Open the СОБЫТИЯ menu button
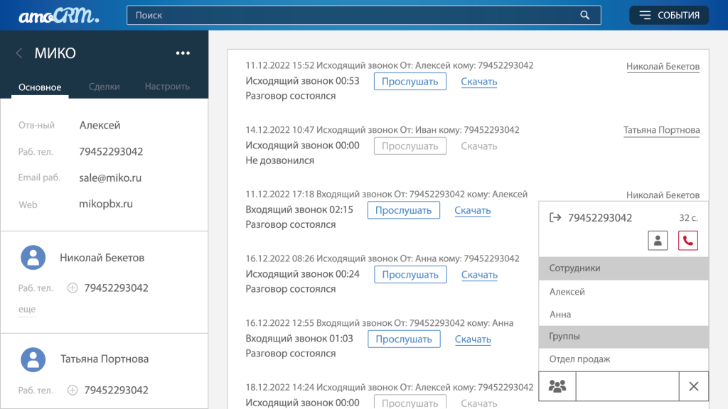728x409 pixels. coord(669,15)
